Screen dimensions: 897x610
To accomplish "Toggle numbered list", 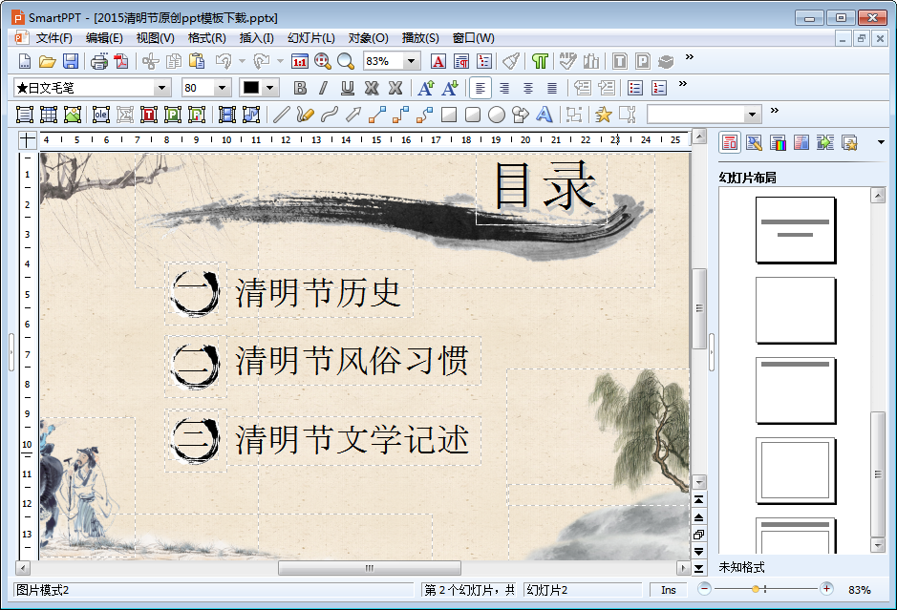I will [x=659, y=88].
